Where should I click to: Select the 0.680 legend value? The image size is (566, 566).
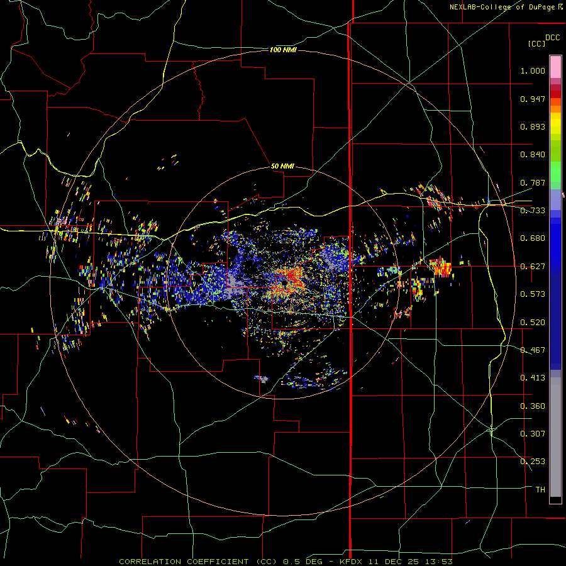(x=533, y=238)
